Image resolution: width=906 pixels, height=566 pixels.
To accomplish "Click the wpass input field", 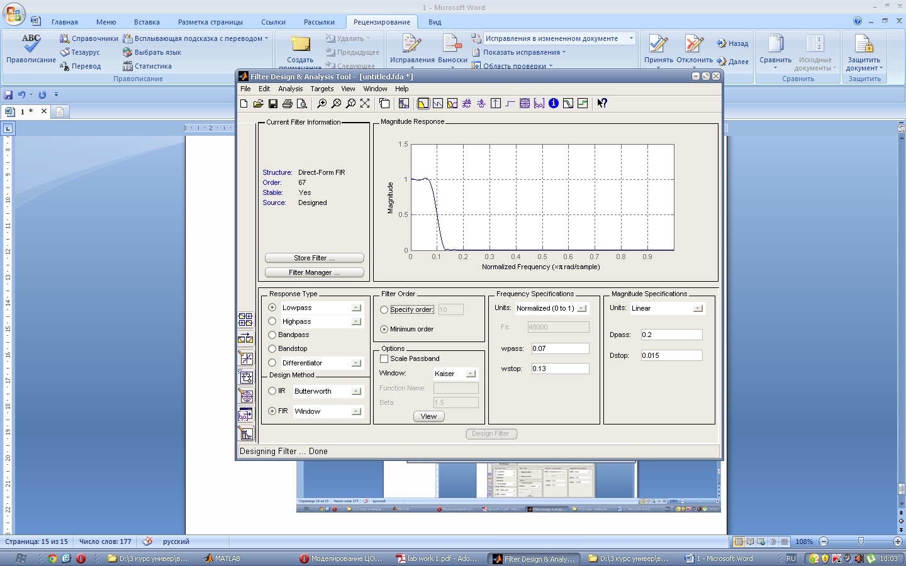I will 560,348.
